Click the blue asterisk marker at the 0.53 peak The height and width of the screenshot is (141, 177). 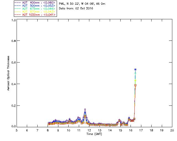(135, 70)
